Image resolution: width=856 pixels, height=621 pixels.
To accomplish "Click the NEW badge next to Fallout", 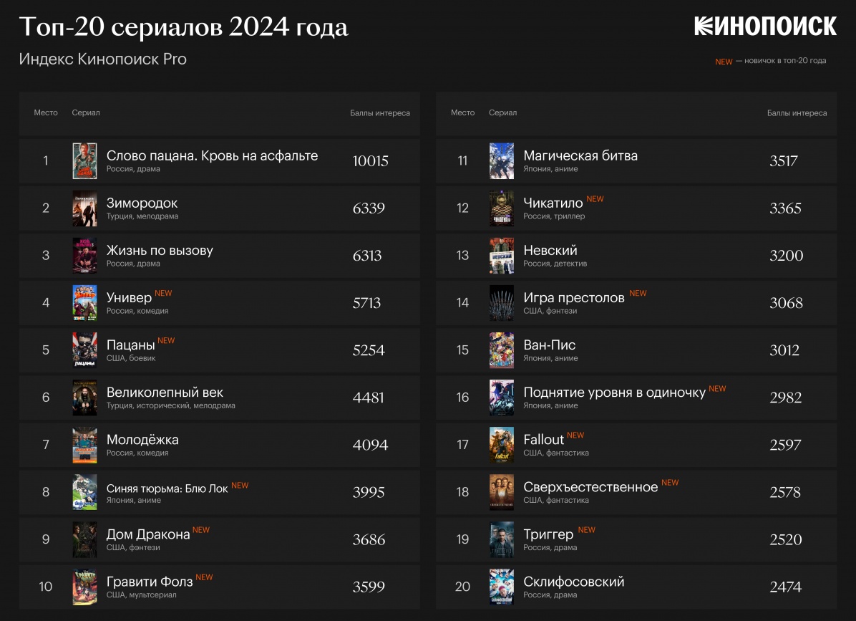I will pyautogui.click(x=575, y=435).
